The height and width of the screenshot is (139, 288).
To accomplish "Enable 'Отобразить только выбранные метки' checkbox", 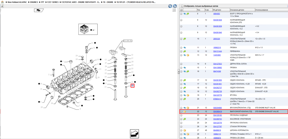I will pos(182,6).
